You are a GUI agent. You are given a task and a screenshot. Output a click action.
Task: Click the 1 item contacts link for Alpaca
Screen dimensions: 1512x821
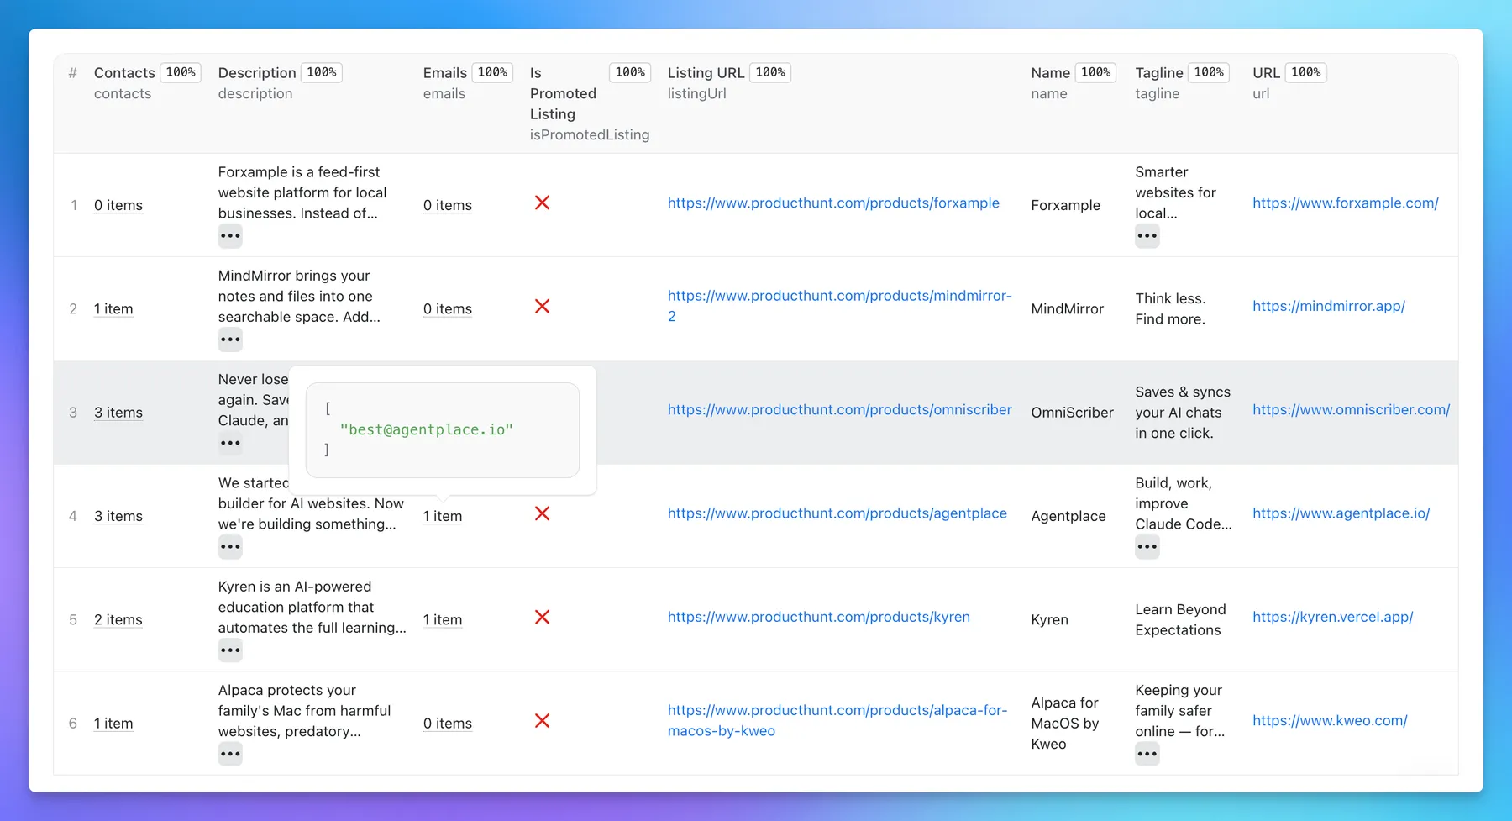coord(113,723)
